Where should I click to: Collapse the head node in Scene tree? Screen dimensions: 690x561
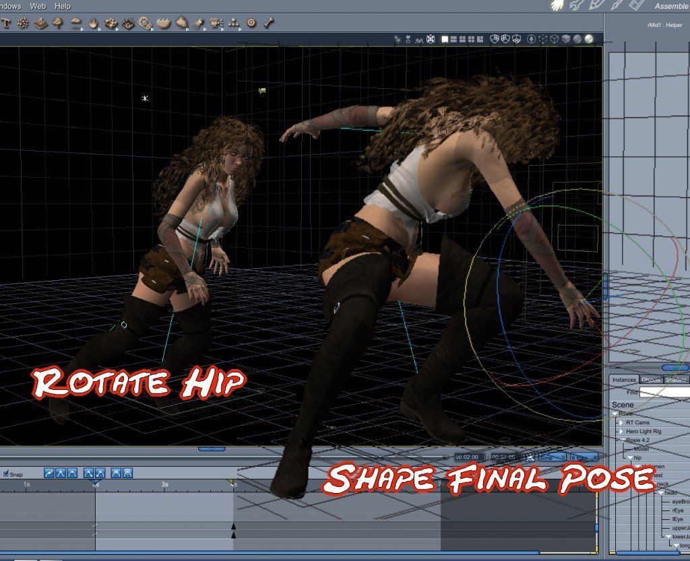[x=660, y=493]
